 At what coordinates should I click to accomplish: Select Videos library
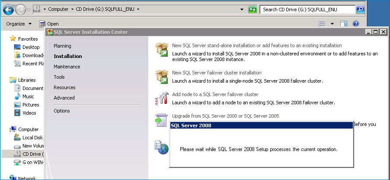coord(29,113)
